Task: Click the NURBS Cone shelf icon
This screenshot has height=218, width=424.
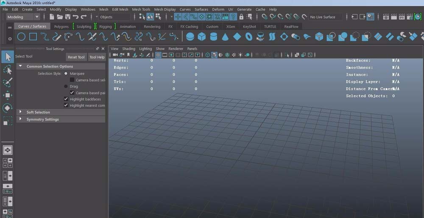Action: 225,36
